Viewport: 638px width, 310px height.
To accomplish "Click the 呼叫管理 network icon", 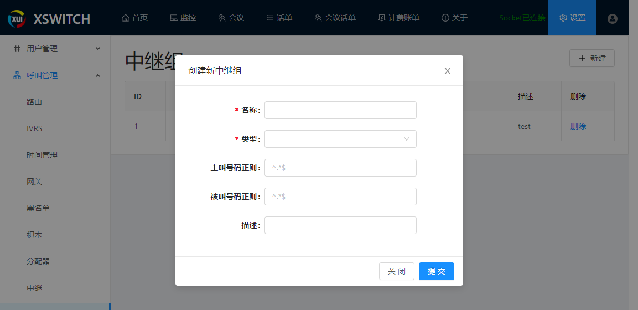I will pyautogui.click(x=17, y=75).
